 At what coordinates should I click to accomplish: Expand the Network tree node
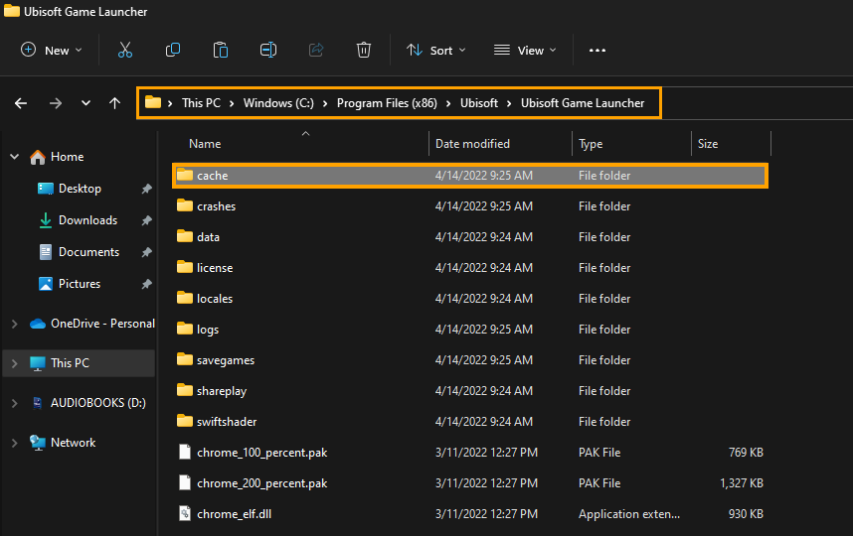(x=15, y=443)
